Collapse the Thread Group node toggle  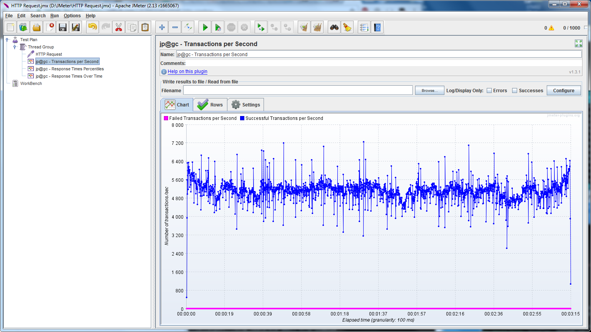pyautogui.click(x=15, y=47)
